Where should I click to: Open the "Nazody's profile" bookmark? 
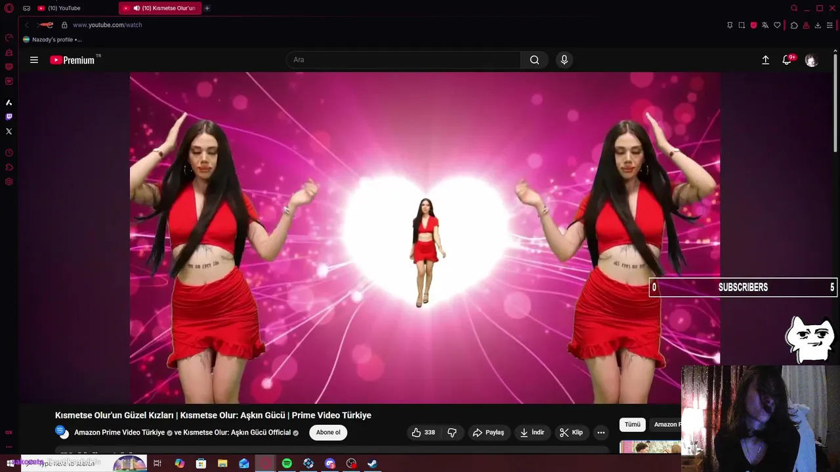[52, 39]
